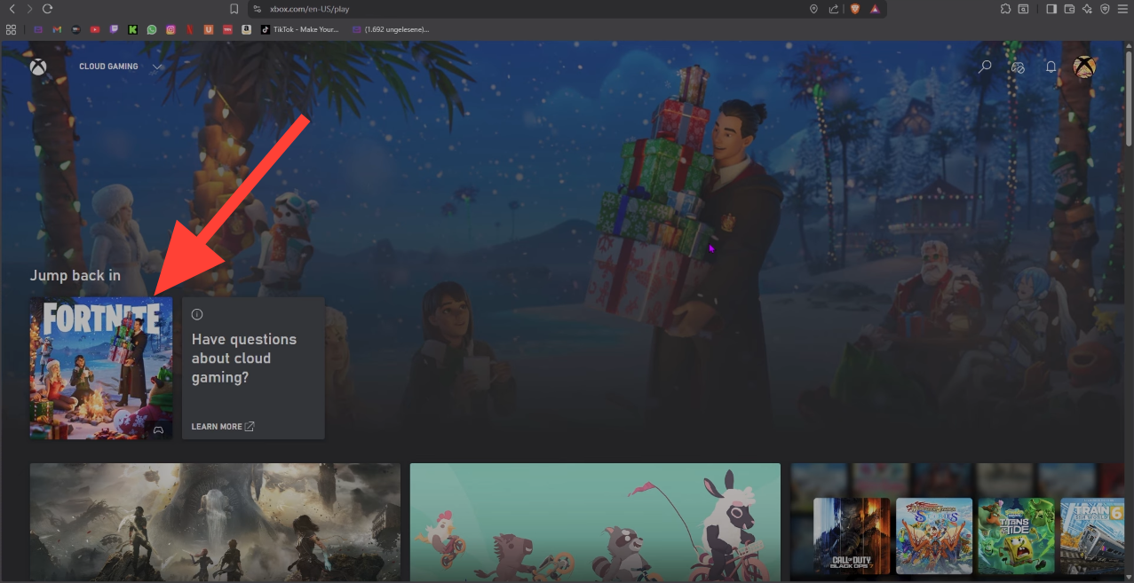Viewport: 1134px width, 583px height.
Task: Open the Twitch bookmark icon
Action: point(114,29)
